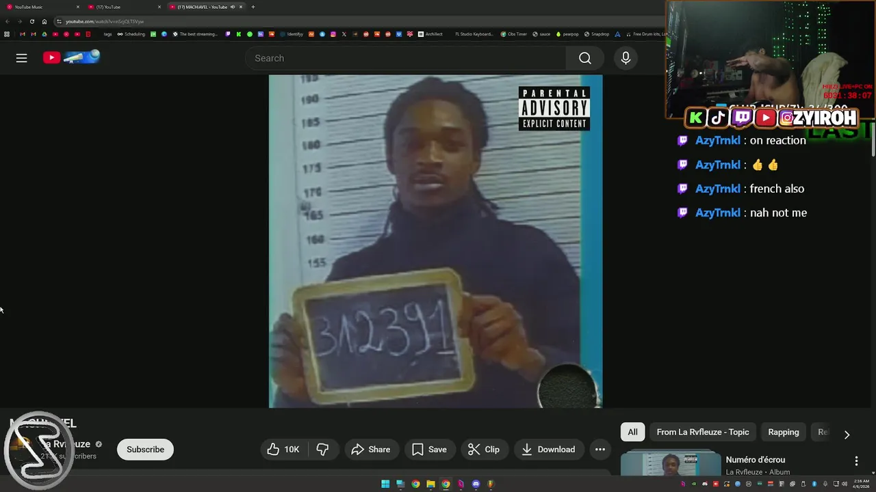Click the chat message 'on reaction'

point(777,140)
